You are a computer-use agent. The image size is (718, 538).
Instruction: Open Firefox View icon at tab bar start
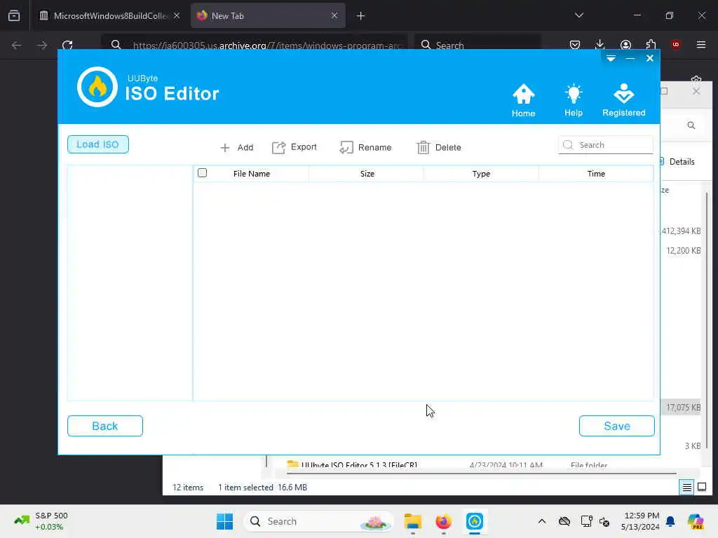(x=14, y=16)
